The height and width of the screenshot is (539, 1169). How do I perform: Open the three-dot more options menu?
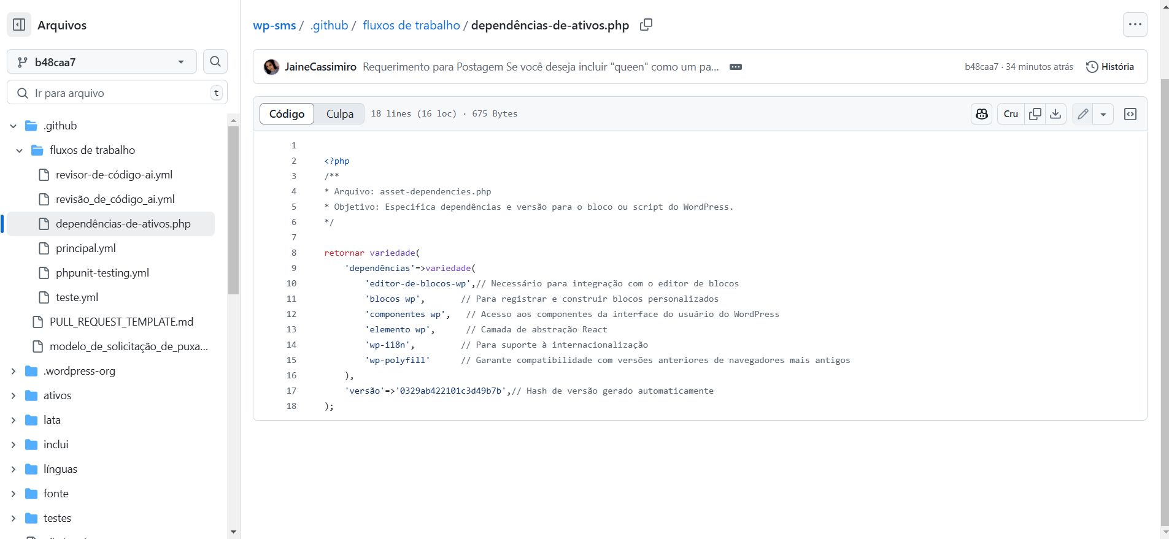(x=1135, y=25)
